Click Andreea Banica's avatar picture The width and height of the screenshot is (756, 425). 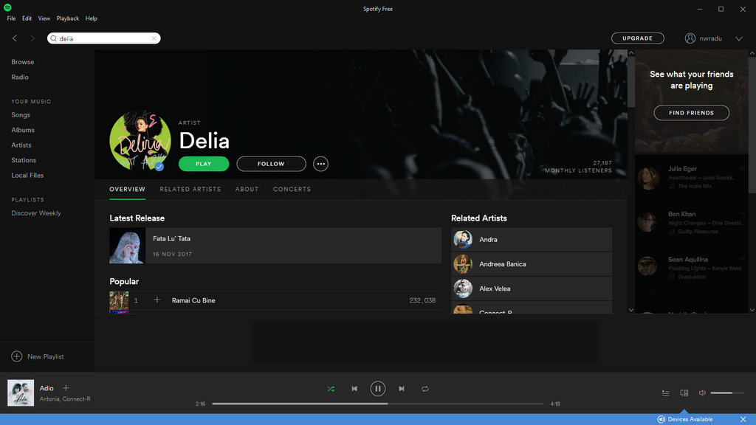click(463, 264)
